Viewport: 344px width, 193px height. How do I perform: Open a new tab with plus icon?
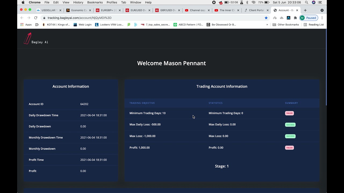tap(305, 10)
